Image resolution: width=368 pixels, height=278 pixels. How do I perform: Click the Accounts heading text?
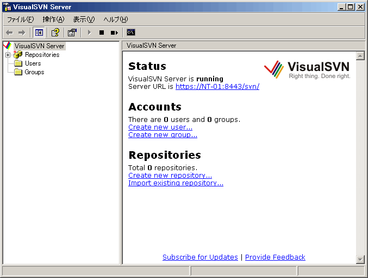pyautogui.click(x=155, y=107)
